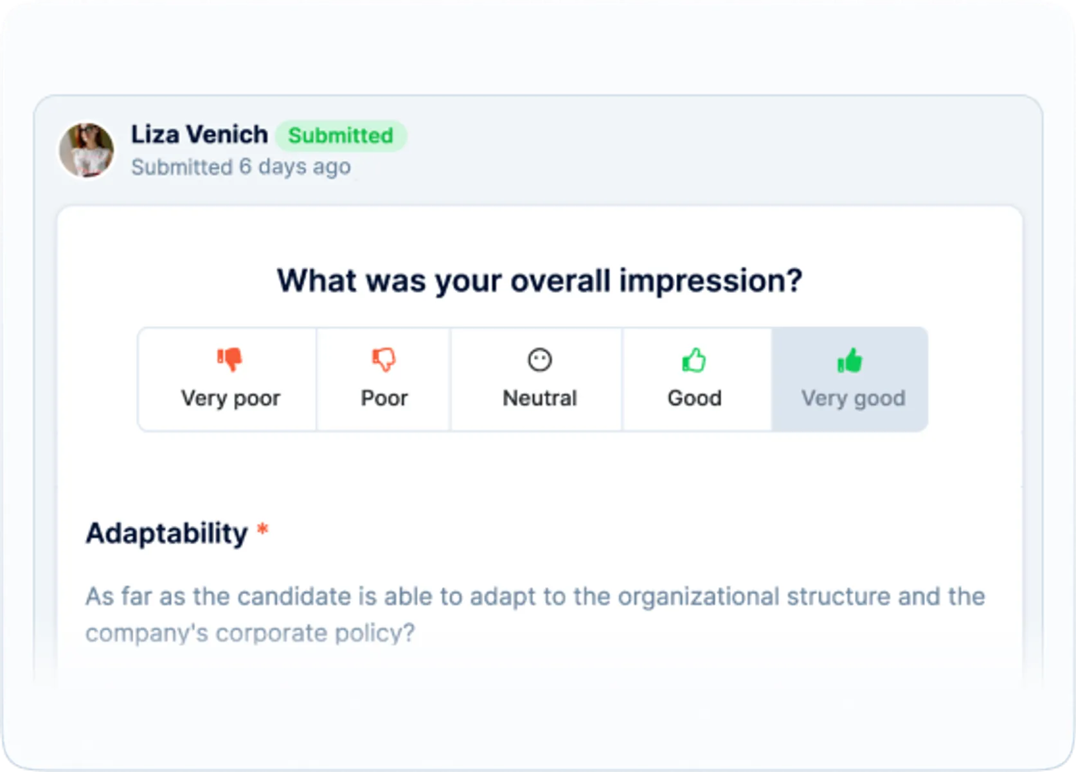Click the red required asterisk beside Adaptability
Screen dimensions: 1076x772
click(262, 531)
